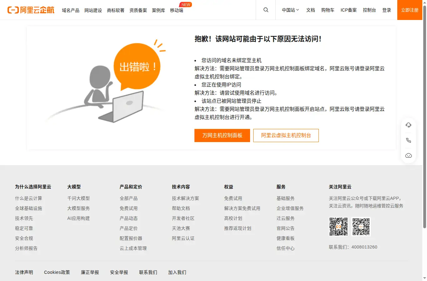Image resolution: width=427 pixels, height=281 pixels.
Task: Click the page vertical scrollbar thumb
Action: (x=424, y=116)
